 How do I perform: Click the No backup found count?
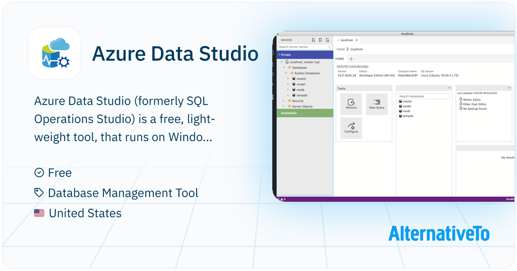[x=473, y=109]
